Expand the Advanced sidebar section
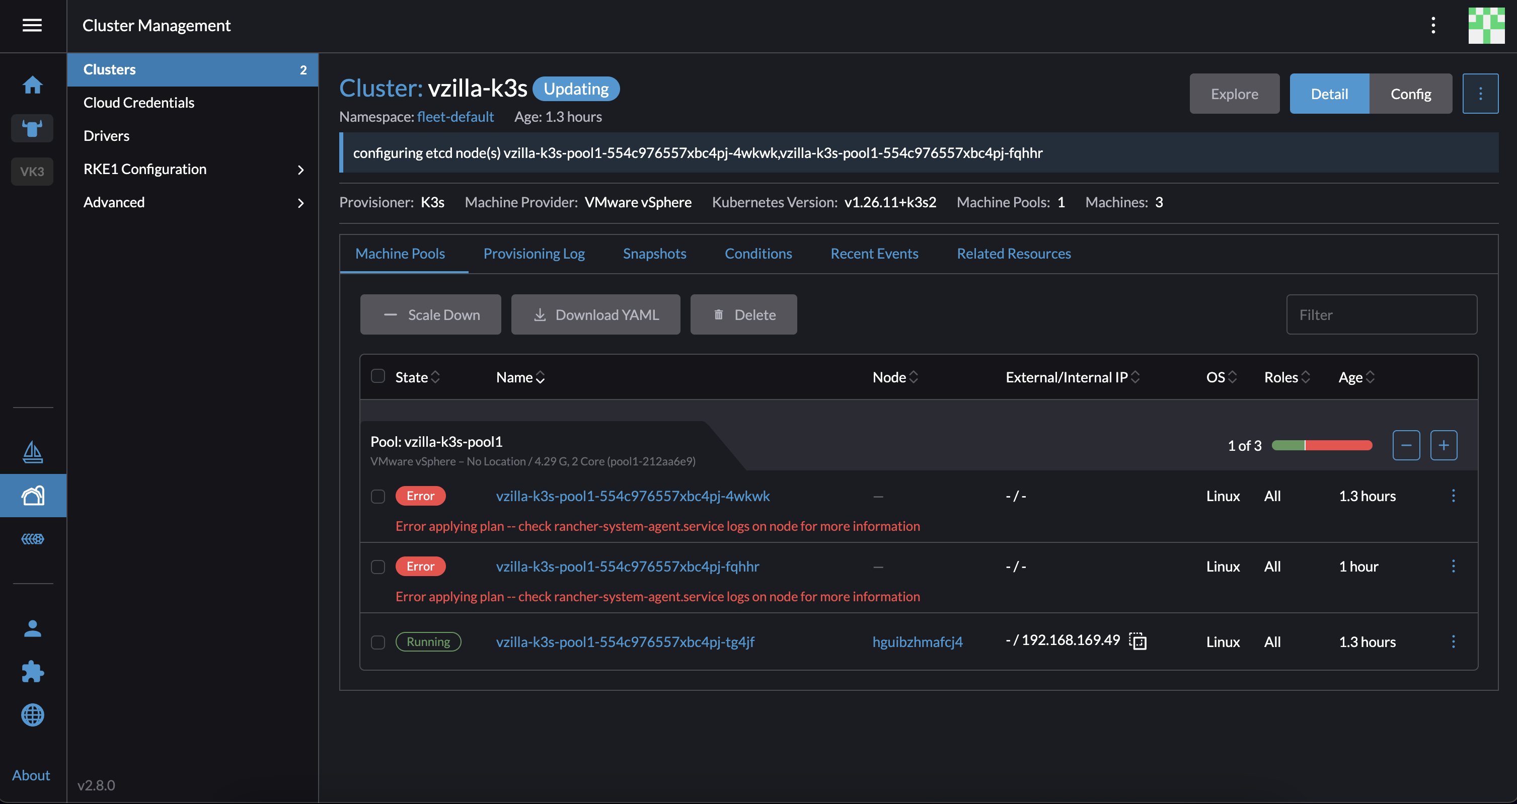This screenshot has width=1517, height=804. pos(193,202)
